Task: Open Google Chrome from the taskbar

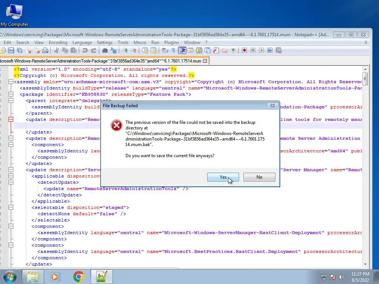Action: [x=79, y=277]
